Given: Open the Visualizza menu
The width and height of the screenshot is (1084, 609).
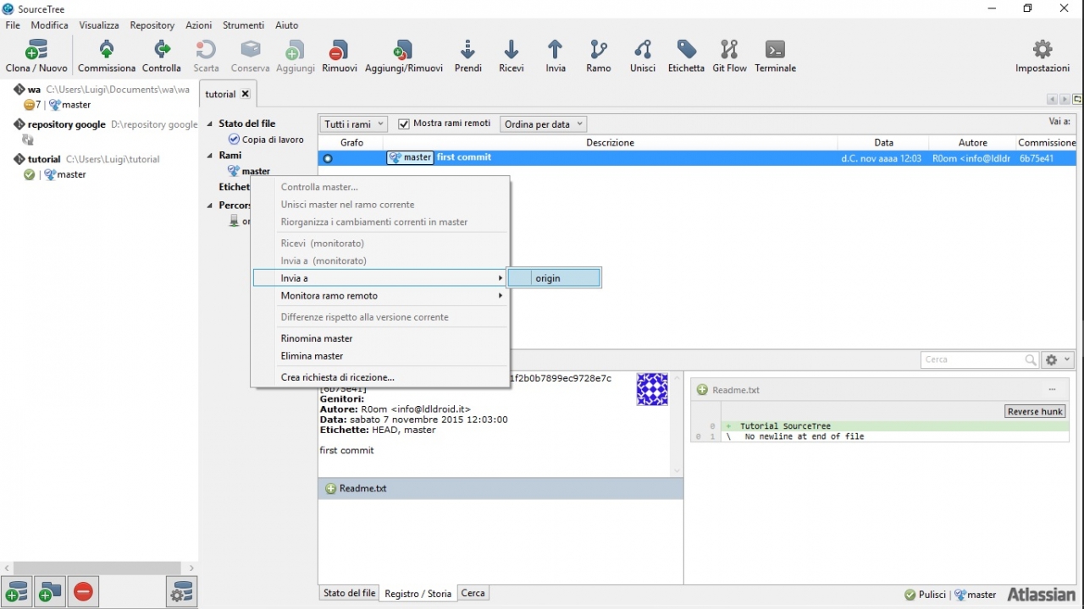Looking at the screenshot, I should [99, 25].
